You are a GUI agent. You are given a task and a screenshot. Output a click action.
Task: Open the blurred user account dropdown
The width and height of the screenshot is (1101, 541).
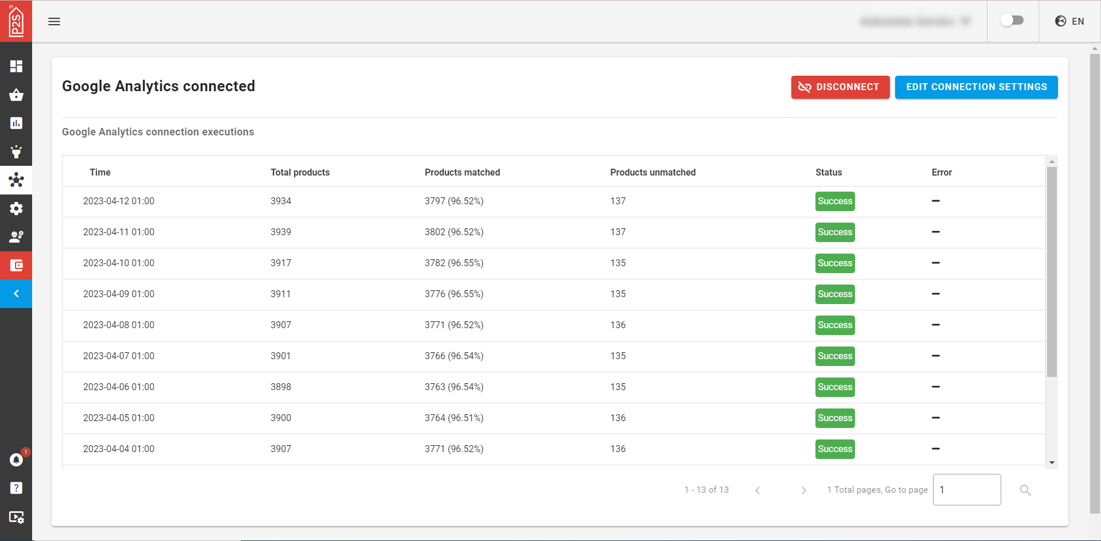click(916, 21)
